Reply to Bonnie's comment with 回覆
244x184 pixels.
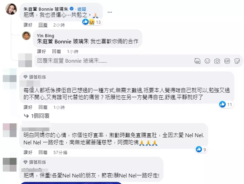point(43,25)
